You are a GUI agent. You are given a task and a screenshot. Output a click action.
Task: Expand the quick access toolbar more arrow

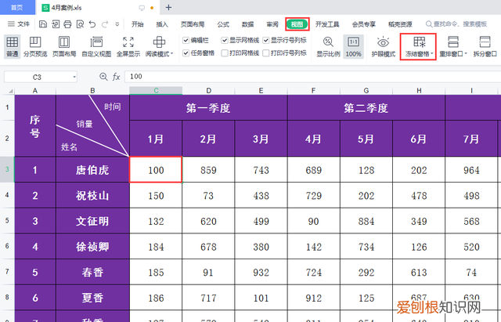(x=117, y=24)
